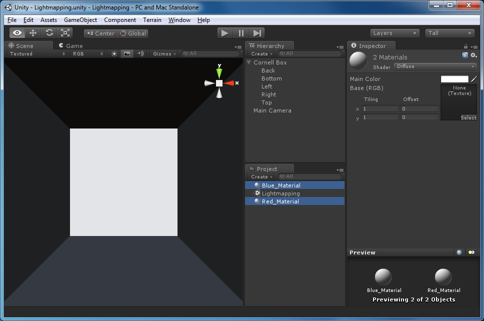Viewport: 484px width, 321px height.
Task: Select Back in the Hierarchy
Action: pyautogui.click(x=268, y=70)
